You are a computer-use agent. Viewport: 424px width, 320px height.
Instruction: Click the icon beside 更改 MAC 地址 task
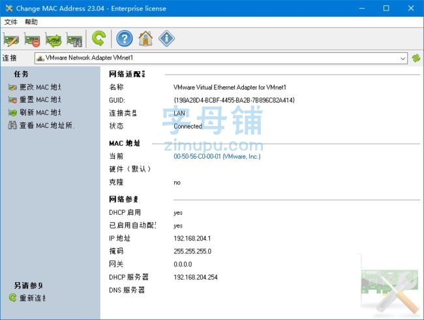click(12, 88)
